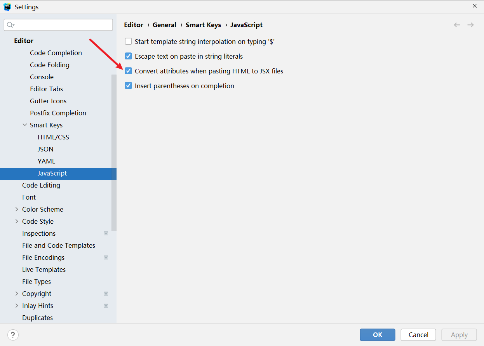484x346 pixels.
Task: Click the forward navigation arrow
Action: pyautogui.click(x=471, y=24)
